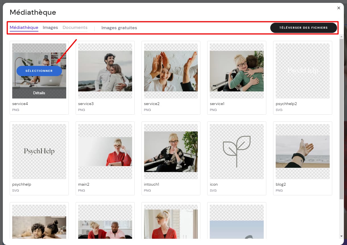Screen dimensions: 347x245
Task: Click the file name "service1"
Action: [x=217, y=104]
